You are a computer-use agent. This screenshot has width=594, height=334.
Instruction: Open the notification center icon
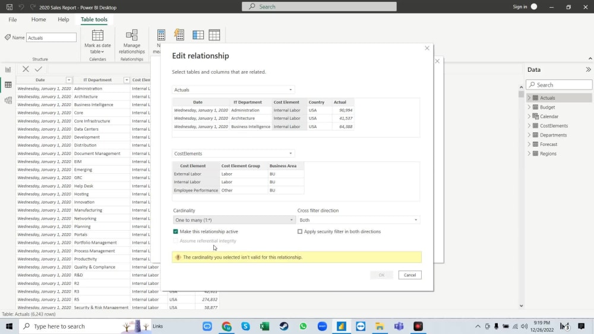coord(581,326)
